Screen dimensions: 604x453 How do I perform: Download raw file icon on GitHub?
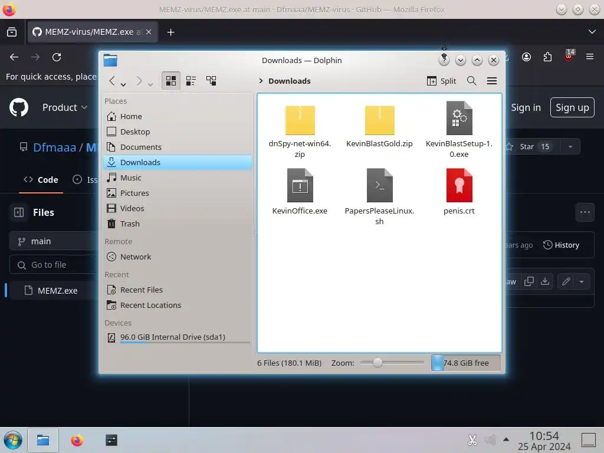point(544,281)
